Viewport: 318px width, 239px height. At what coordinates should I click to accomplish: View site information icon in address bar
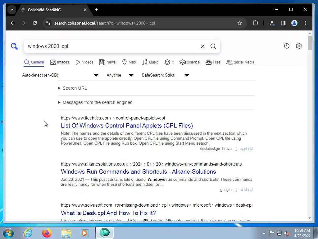48,23
